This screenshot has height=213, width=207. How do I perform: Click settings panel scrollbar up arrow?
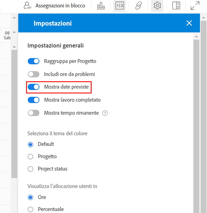196,36
